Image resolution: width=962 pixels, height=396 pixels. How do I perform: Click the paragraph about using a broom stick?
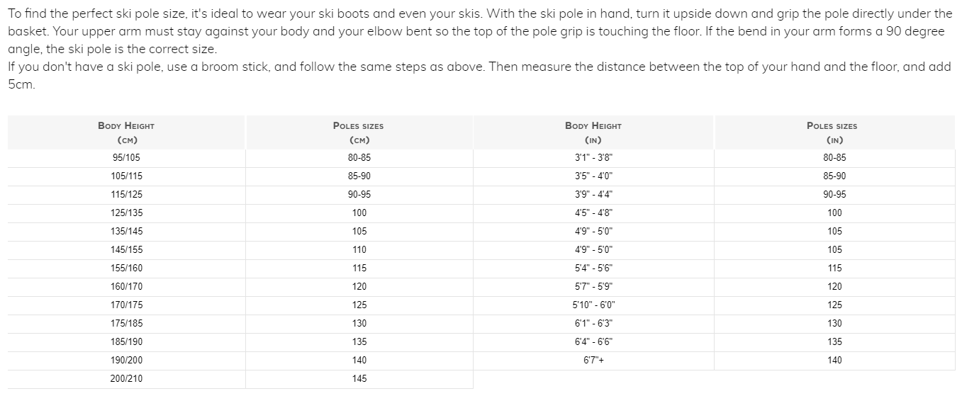click(479, 76)
